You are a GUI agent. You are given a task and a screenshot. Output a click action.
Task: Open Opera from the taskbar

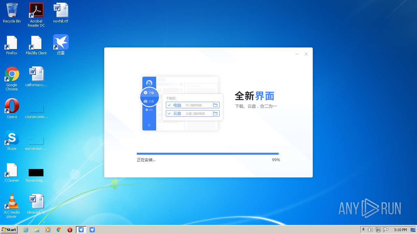pos(70,230)
